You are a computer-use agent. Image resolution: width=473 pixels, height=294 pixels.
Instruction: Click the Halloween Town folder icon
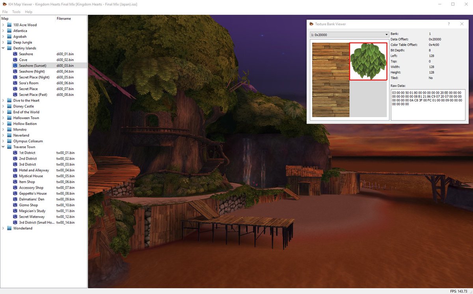[x=9, y=118]
